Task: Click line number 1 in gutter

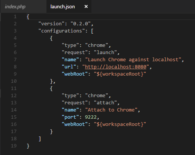Action: click(15, 17)
